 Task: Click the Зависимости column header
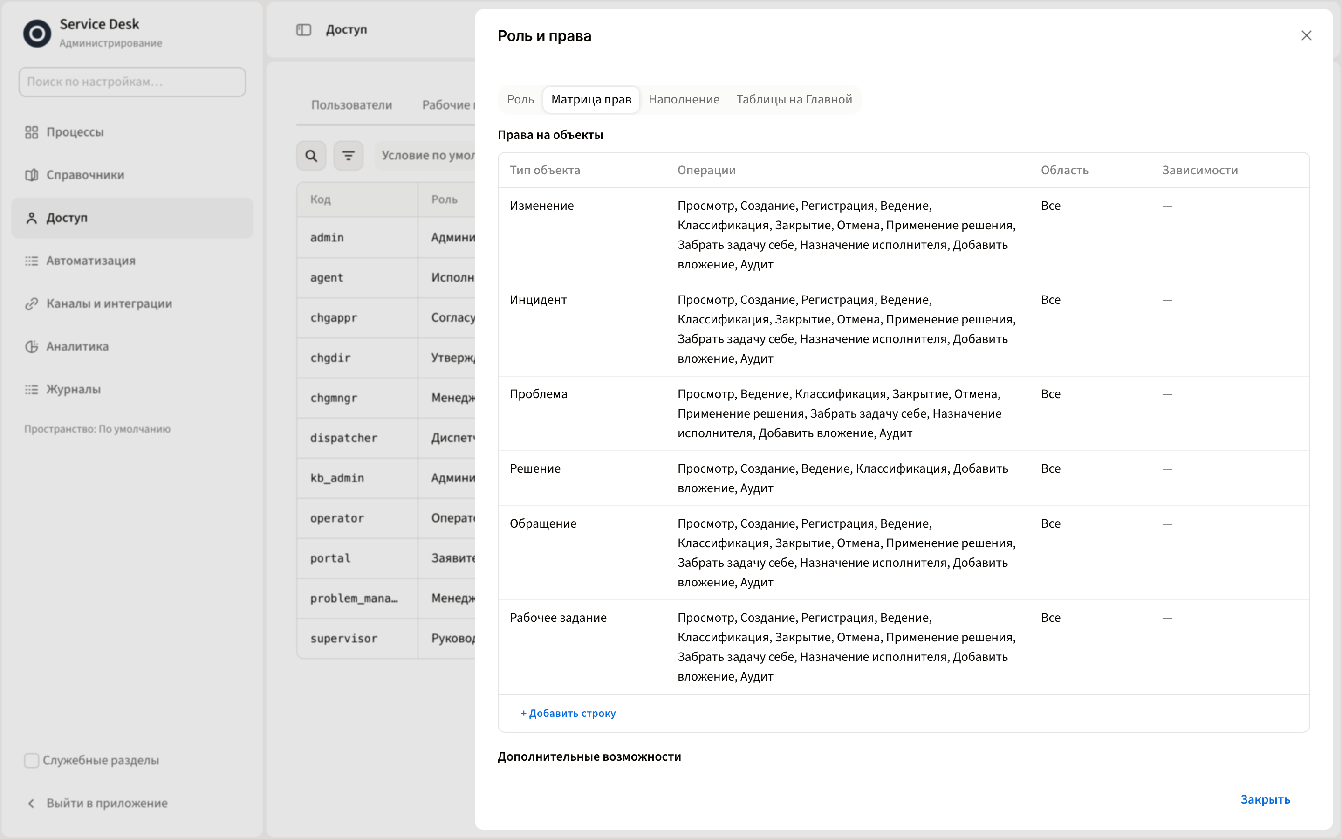coord(1200,170)
